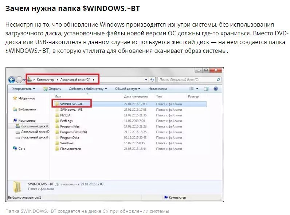
Task: Select Локальный диск (C in the navigation tree
Action: click(35, 126)
